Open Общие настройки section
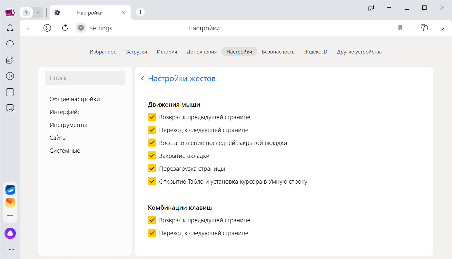Viewport: 452px width, 259px height. pyautogui.click(x=75, y=99)
